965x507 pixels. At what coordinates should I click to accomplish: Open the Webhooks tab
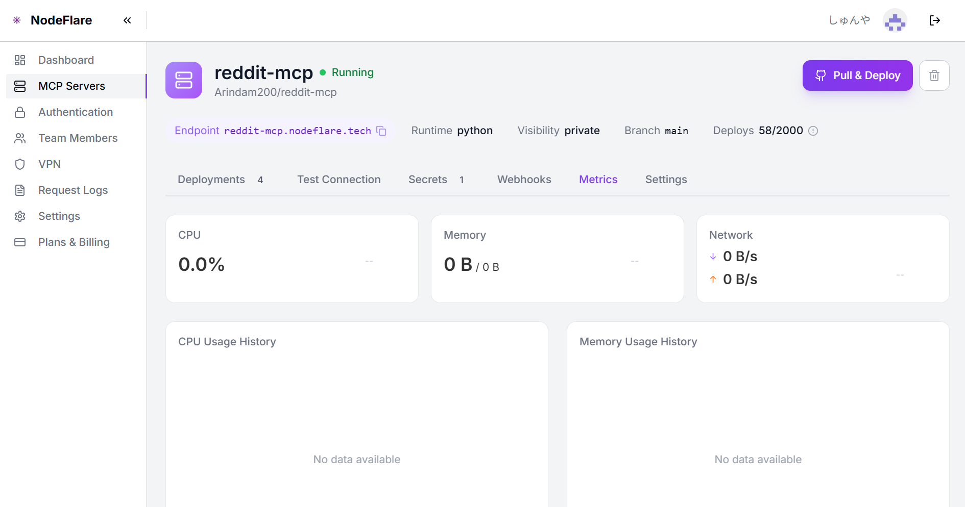click(524, 180)
